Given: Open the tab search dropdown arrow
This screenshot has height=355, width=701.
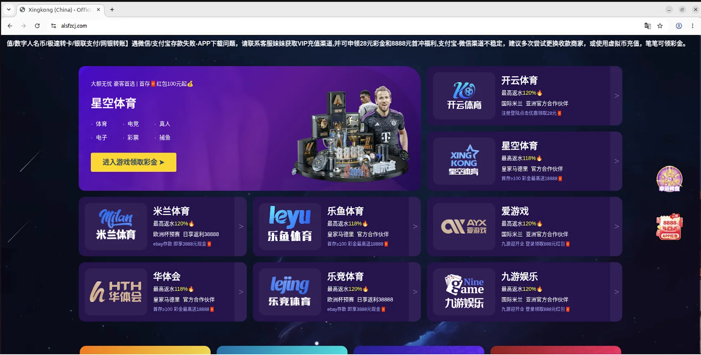Looking at the screenshot, I should (x=9, y=9).
